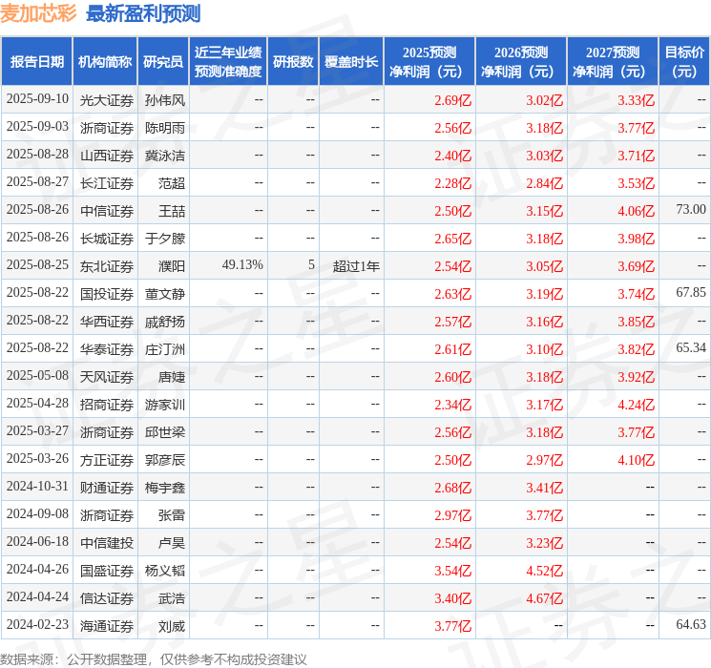Click the 2025预测净利润 column header
This screenshot has width=711, height=668.
point(429,62)
